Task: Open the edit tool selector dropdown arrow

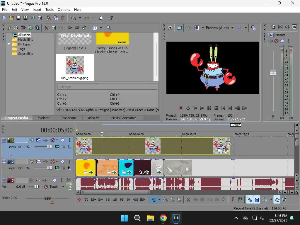Action: coord(159,200)
